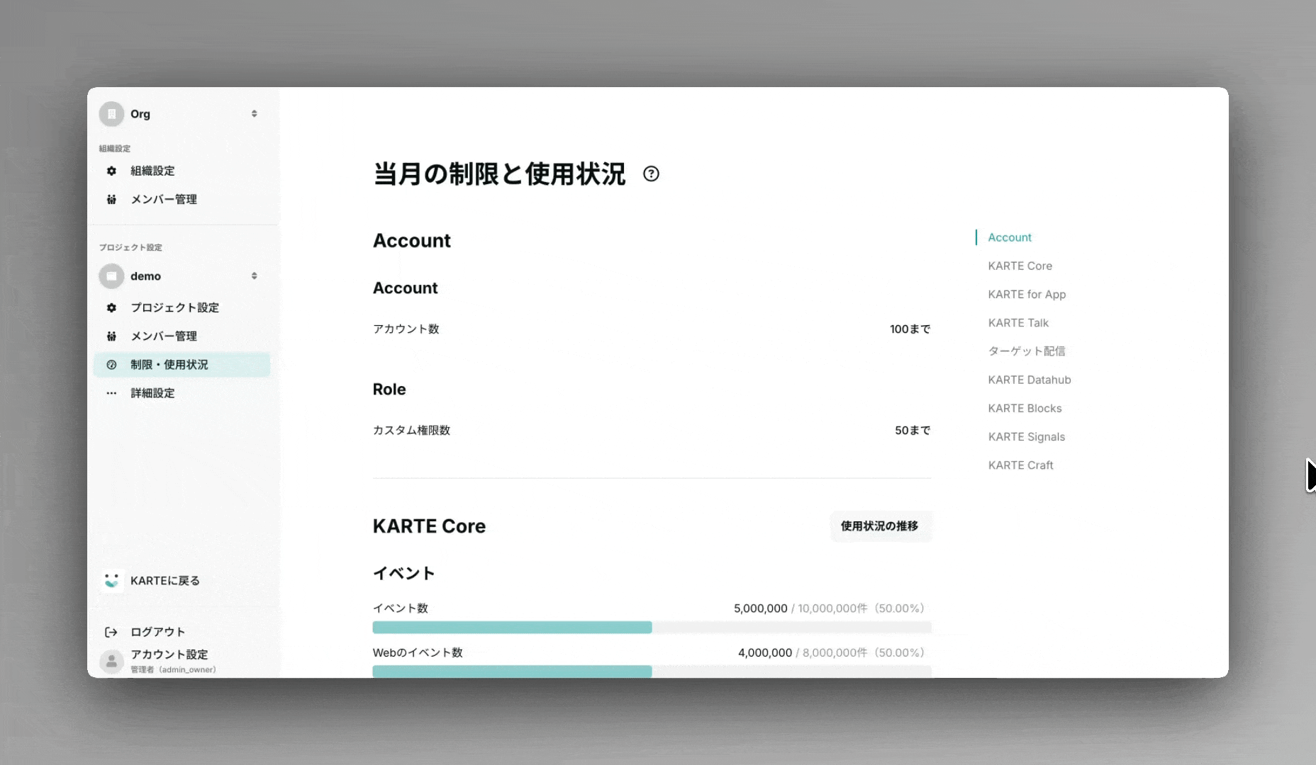Open プロジェクト設定 menu item
The height and width of the screenshot is (765, 1316).
click(175, 307)
